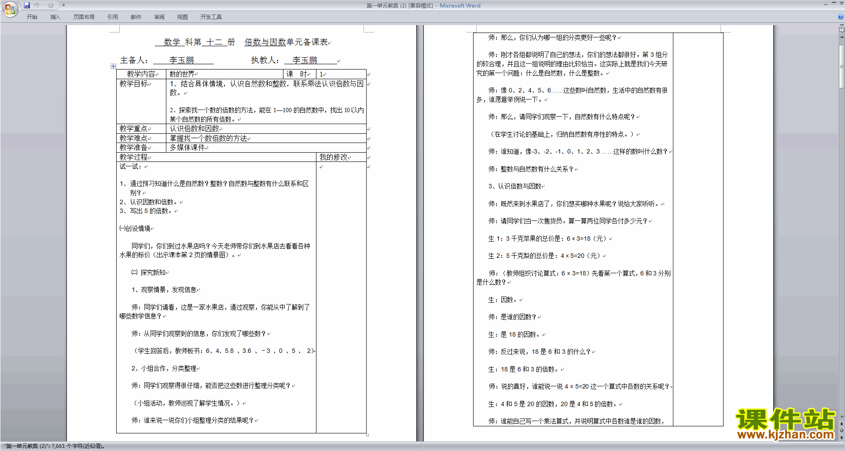This screenshot has width=845, height=451.
Task: Click the 教学过程 header cell
Action: [216, 157]
